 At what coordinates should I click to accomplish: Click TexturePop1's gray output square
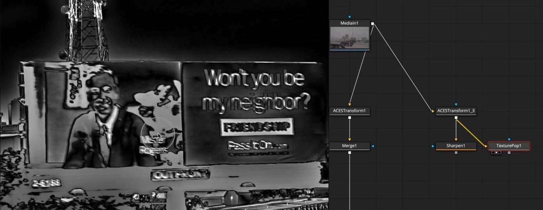tap(509, 152)
